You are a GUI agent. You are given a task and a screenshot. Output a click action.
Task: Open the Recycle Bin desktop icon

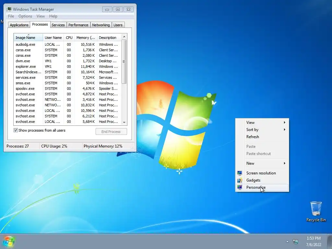click(316, 211)
